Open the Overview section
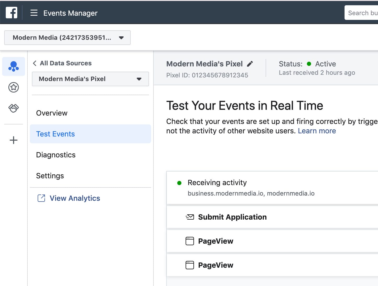Image resolution: width=378 pixels, height=286 pixels. tap(90, 113)
